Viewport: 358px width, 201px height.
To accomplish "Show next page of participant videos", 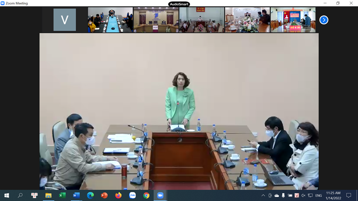I will click(x=324, y=20).
